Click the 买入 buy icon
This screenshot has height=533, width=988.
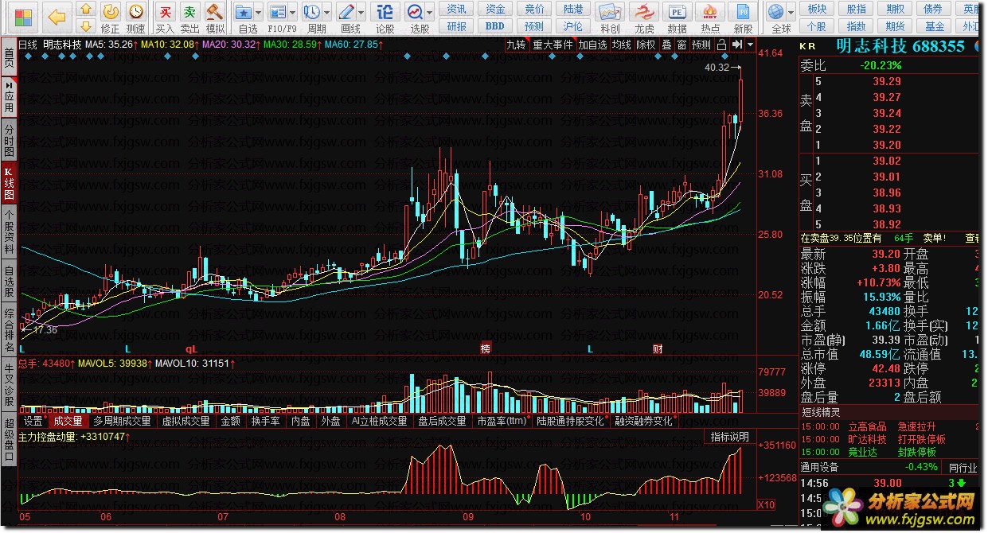pyautogui.click(x=165, y=12)
